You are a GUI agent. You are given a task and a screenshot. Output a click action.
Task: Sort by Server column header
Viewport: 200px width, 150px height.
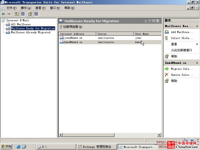click(115, 34)
